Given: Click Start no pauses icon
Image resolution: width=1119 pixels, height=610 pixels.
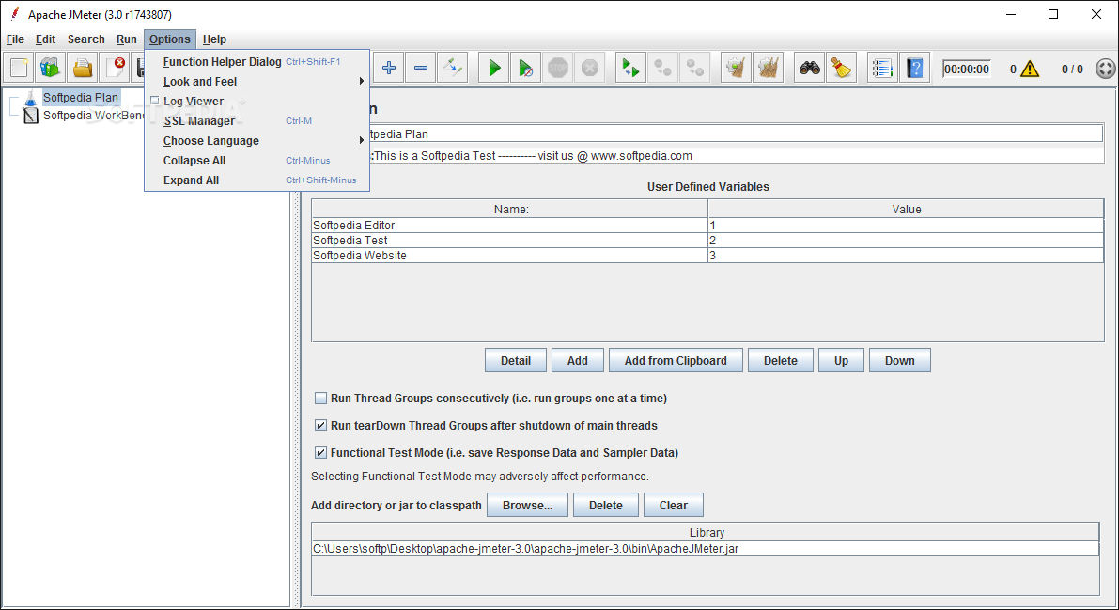Looking at the screenshot, I should pyautogui.click(x=526, y=68).
